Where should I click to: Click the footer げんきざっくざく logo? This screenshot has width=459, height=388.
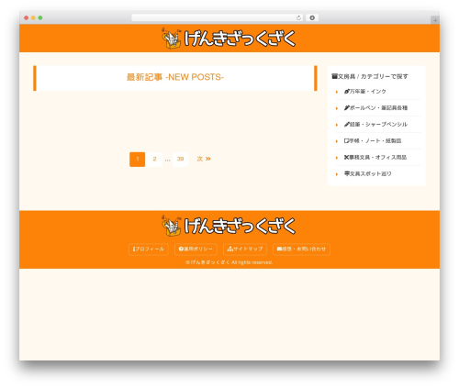tap(229, 226)
